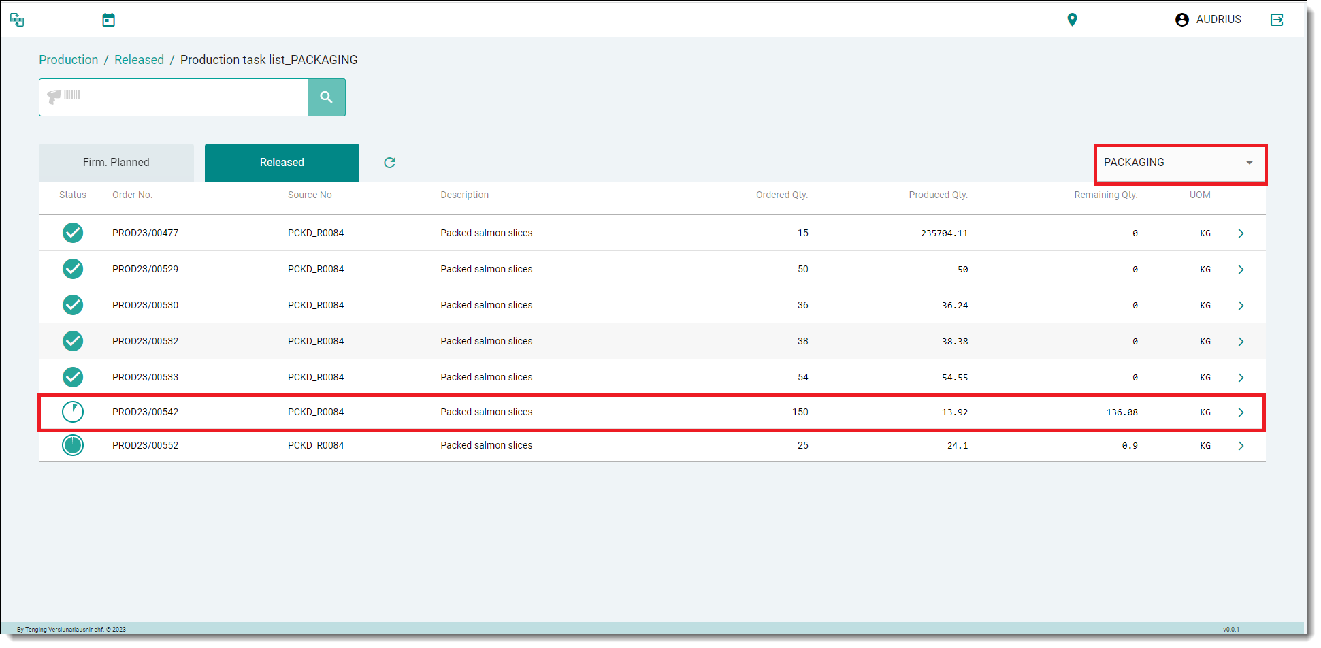Go to Released breadcrumb link
Screen dimensions: 1321x648
point(139,60)
